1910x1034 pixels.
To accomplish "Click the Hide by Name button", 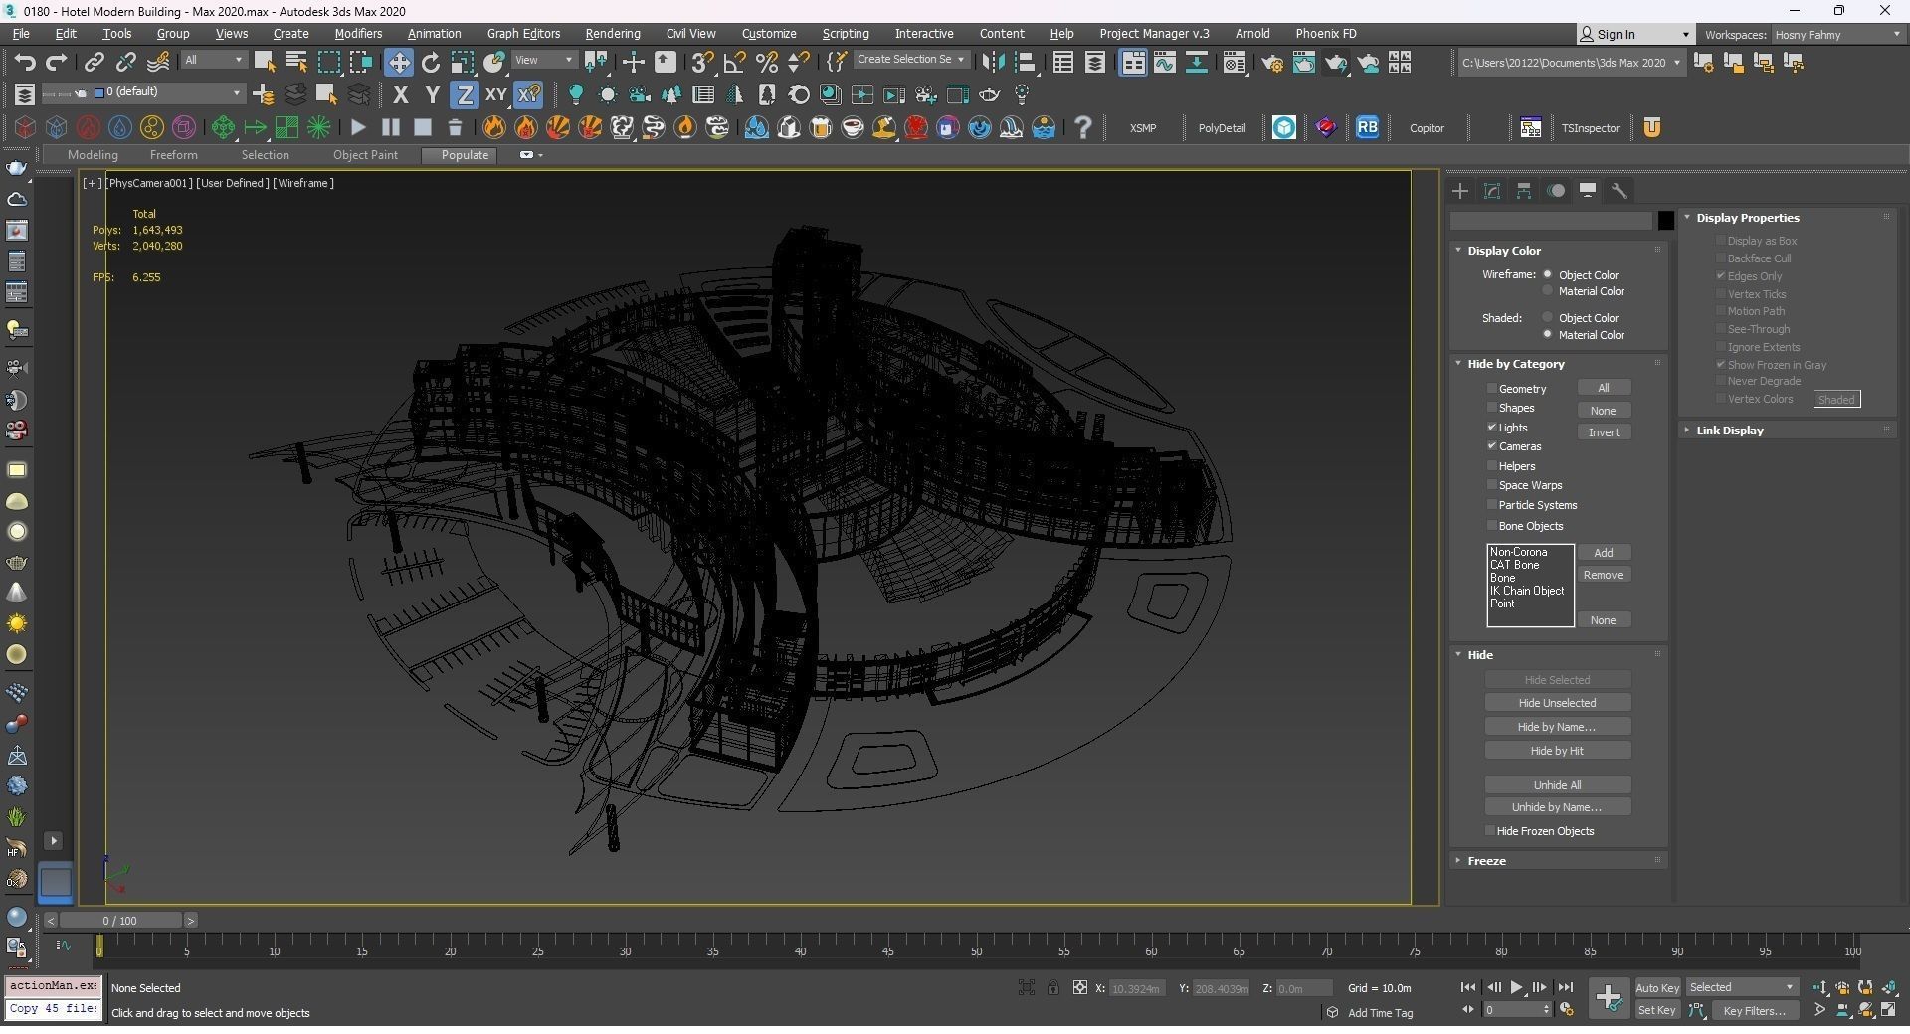I will click(1557, 726).
